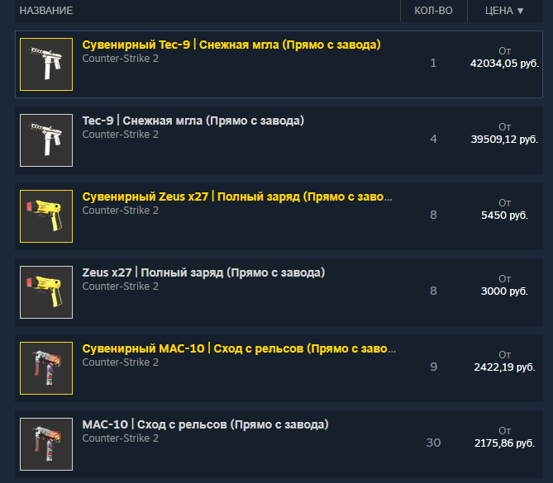Open the Souvenir Tec-9 Снежная мгла item icon
The width and height of the screenshot is (553, 483).
[46, 64]
